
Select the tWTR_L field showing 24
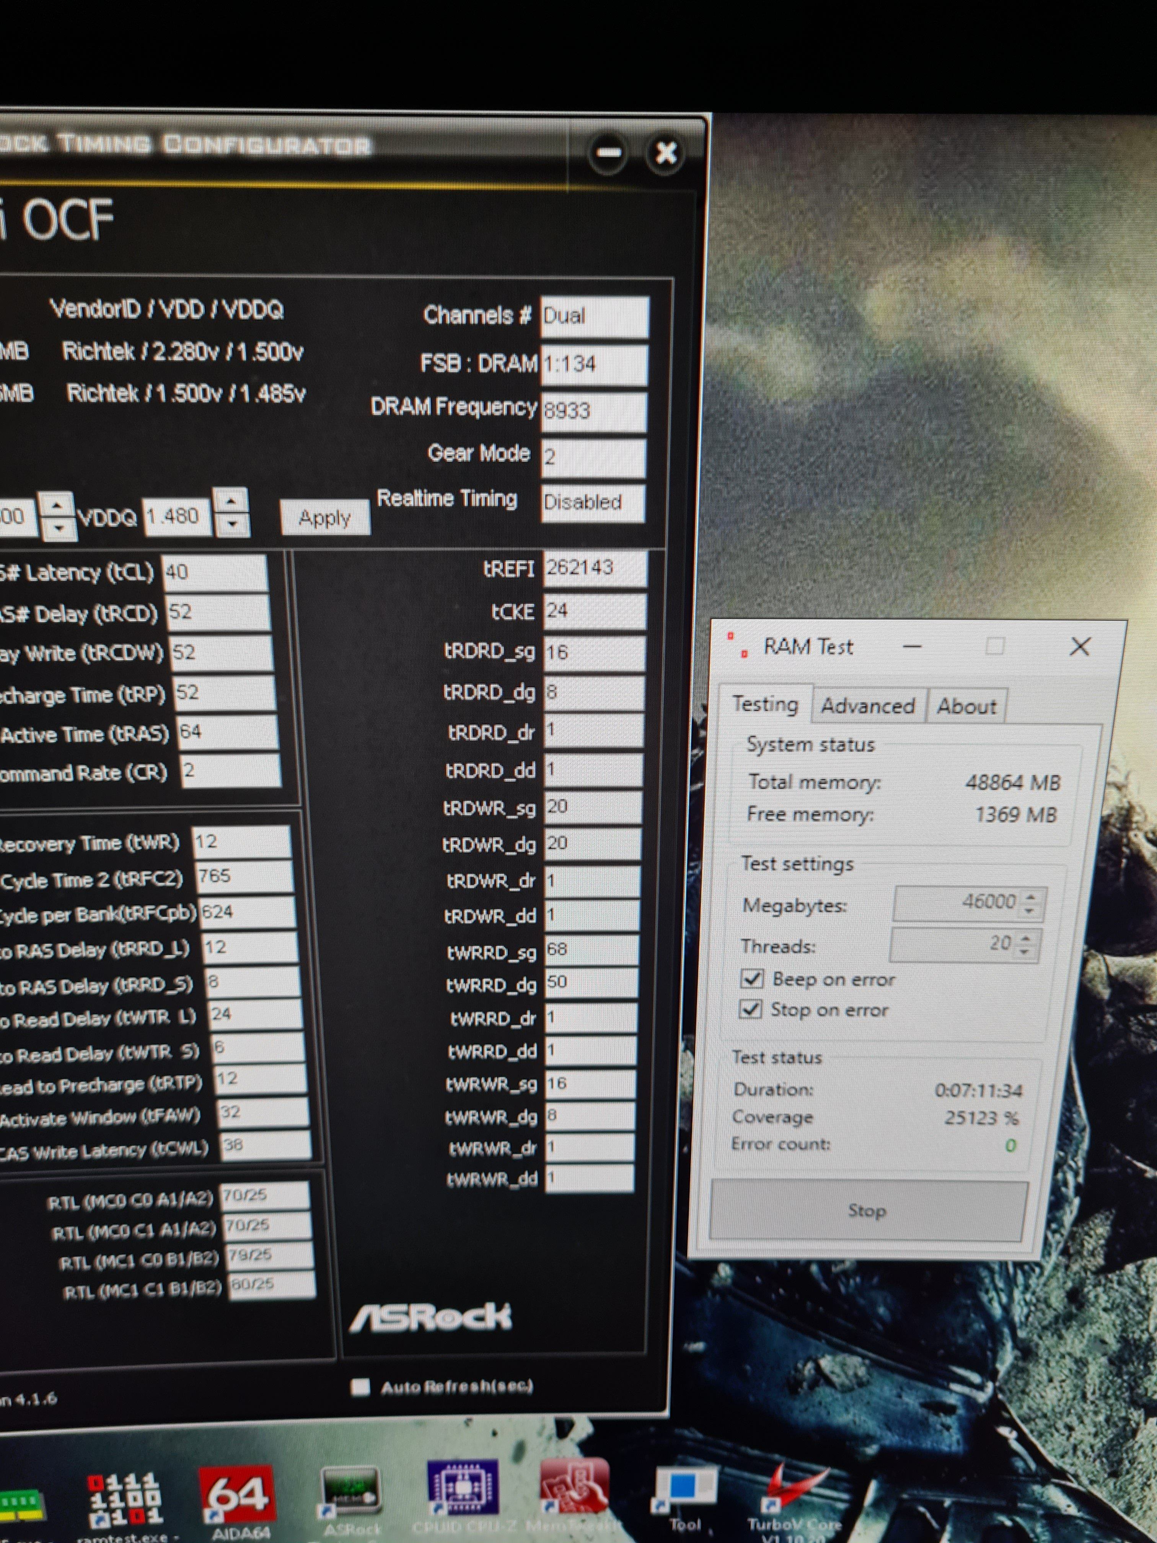pos(255,1015)
